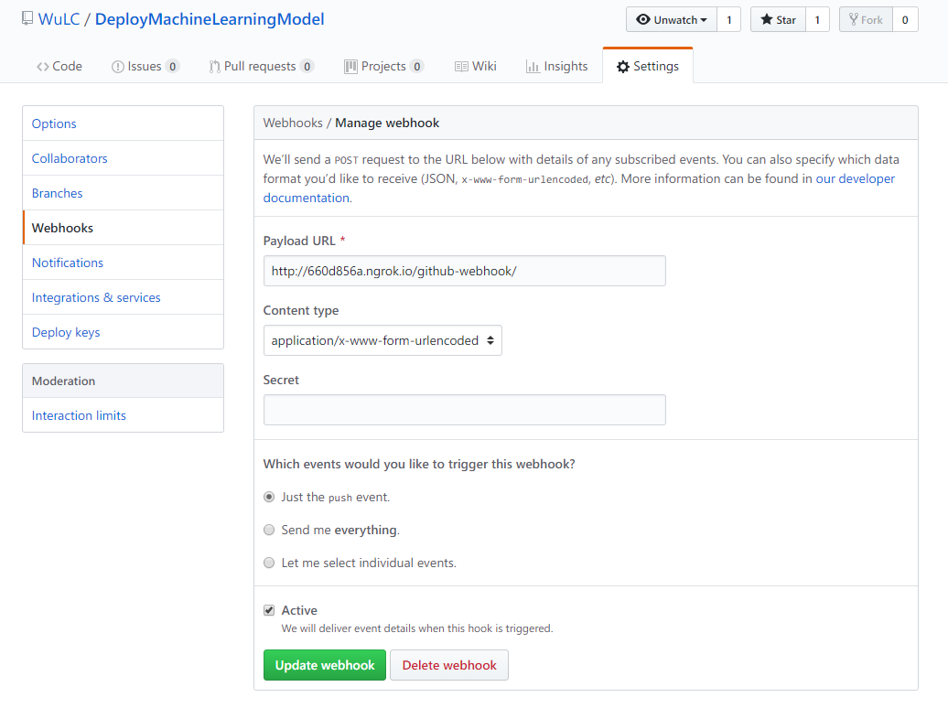
Task: Click the Projects board icon
Action: click(350, 67)
